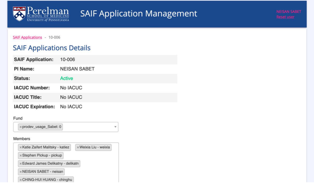Click the IACUC Expiration label
The width and height of the screenshot is (314, 183).
pyautogui.click(x=34, y=107)
